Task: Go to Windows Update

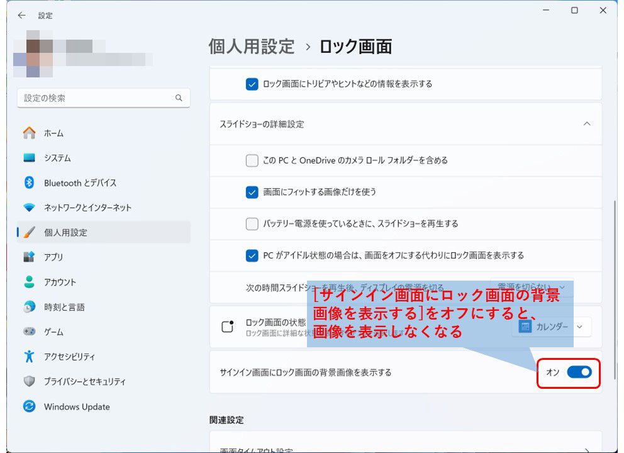Action: (x=103, y=406)
